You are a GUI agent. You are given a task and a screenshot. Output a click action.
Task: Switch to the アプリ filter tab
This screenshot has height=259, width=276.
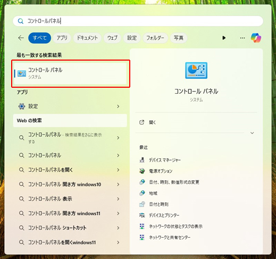62,38
